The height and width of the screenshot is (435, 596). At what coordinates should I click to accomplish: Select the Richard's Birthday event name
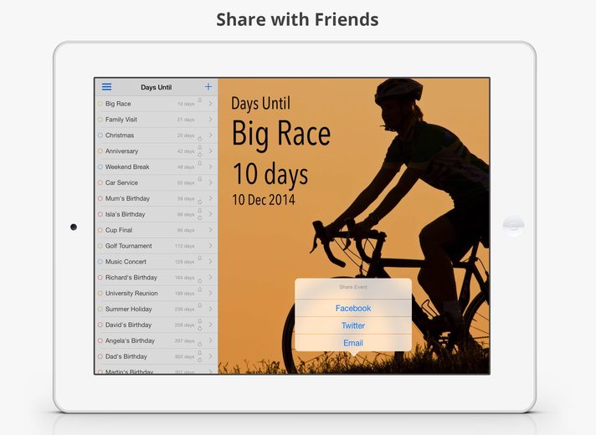click(131, 278)
